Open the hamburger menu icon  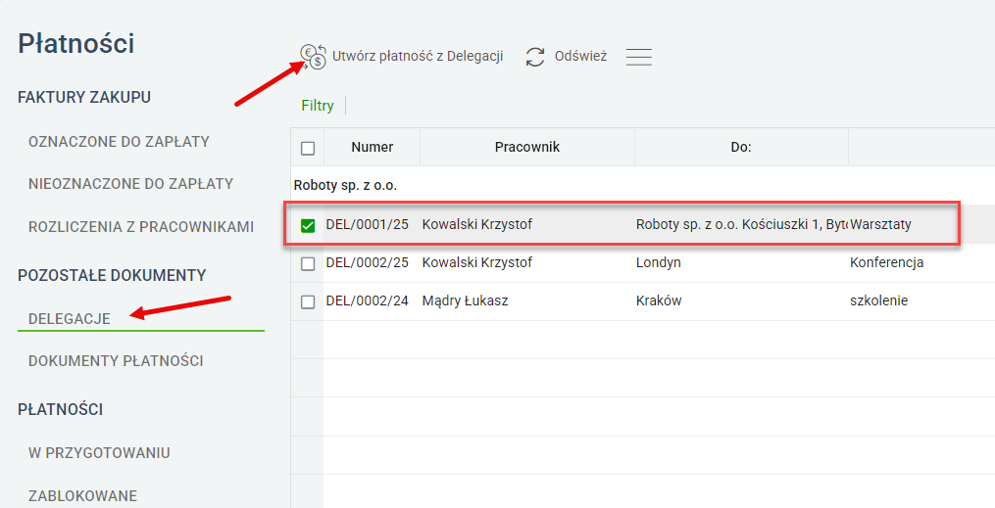(638, 57)
